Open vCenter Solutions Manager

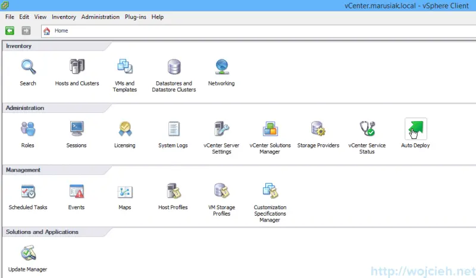270,129
